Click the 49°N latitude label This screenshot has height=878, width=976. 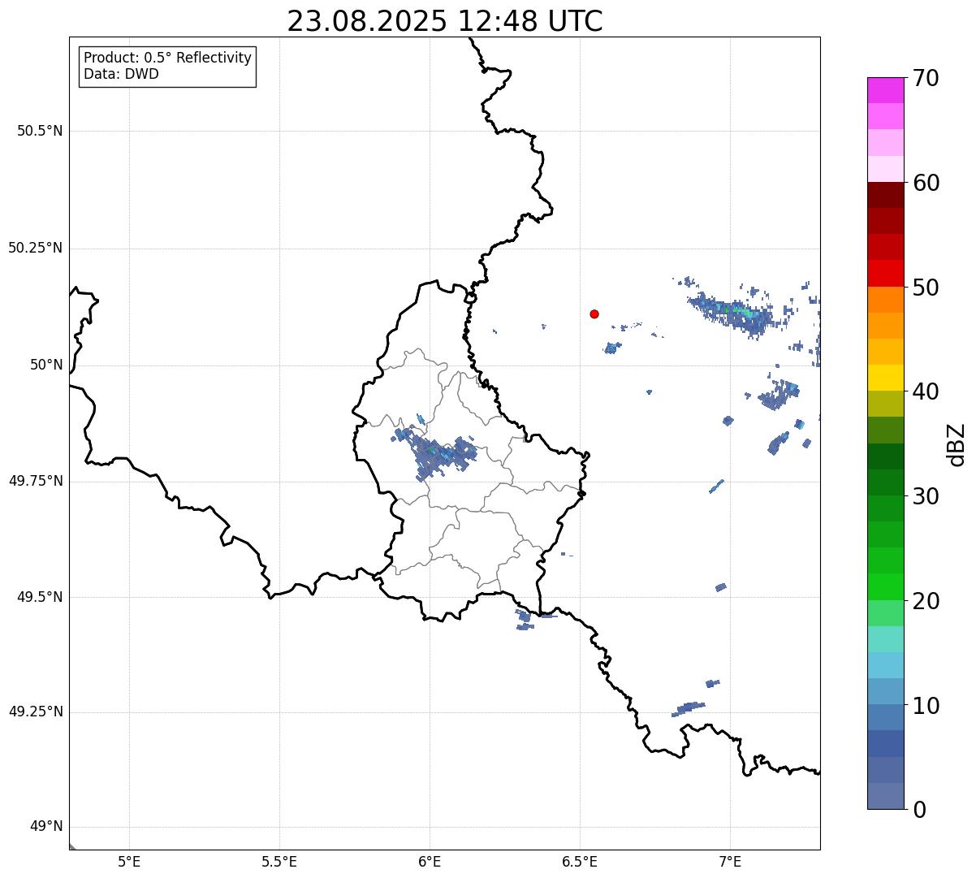click(x=46, y=826)
